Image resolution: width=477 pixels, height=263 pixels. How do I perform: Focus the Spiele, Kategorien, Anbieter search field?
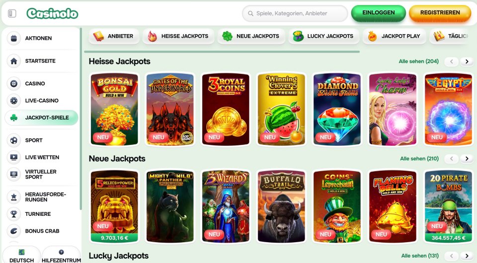click(x=295, y=13)
